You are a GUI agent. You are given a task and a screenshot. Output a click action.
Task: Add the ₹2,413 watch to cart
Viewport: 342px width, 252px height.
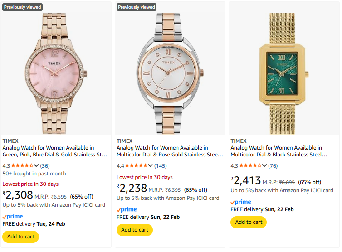249,222
